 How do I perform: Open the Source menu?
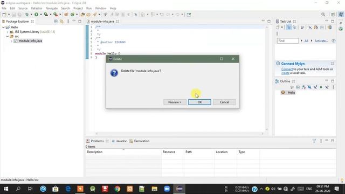coord(23,9)
